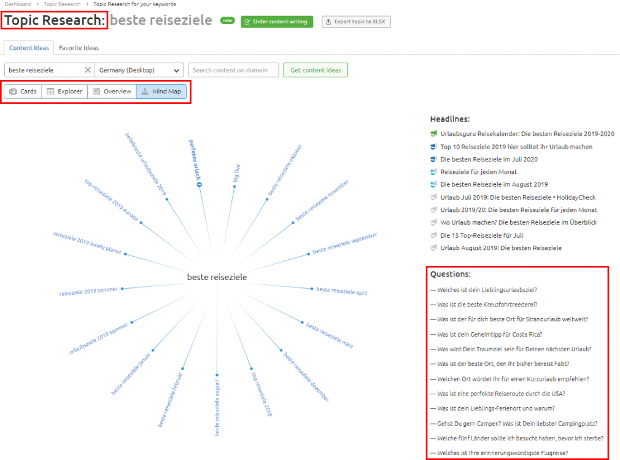Select the beste reiseziele oktober node
The image size is (620, 460).
tap(285, 170)
